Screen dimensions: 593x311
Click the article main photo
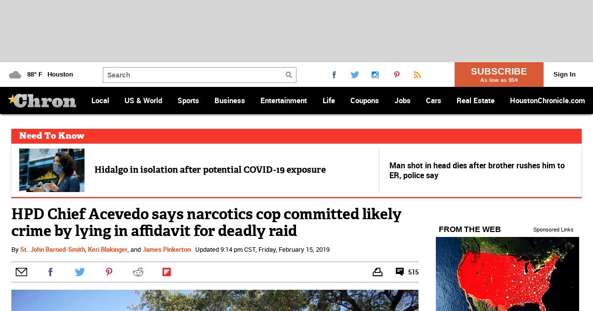[215, 300]
